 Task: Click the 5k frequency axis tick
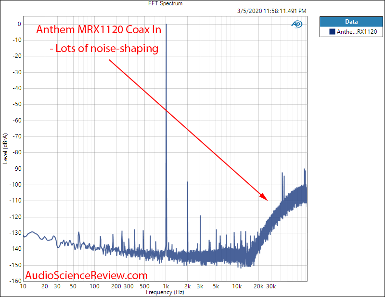point(216,286)
